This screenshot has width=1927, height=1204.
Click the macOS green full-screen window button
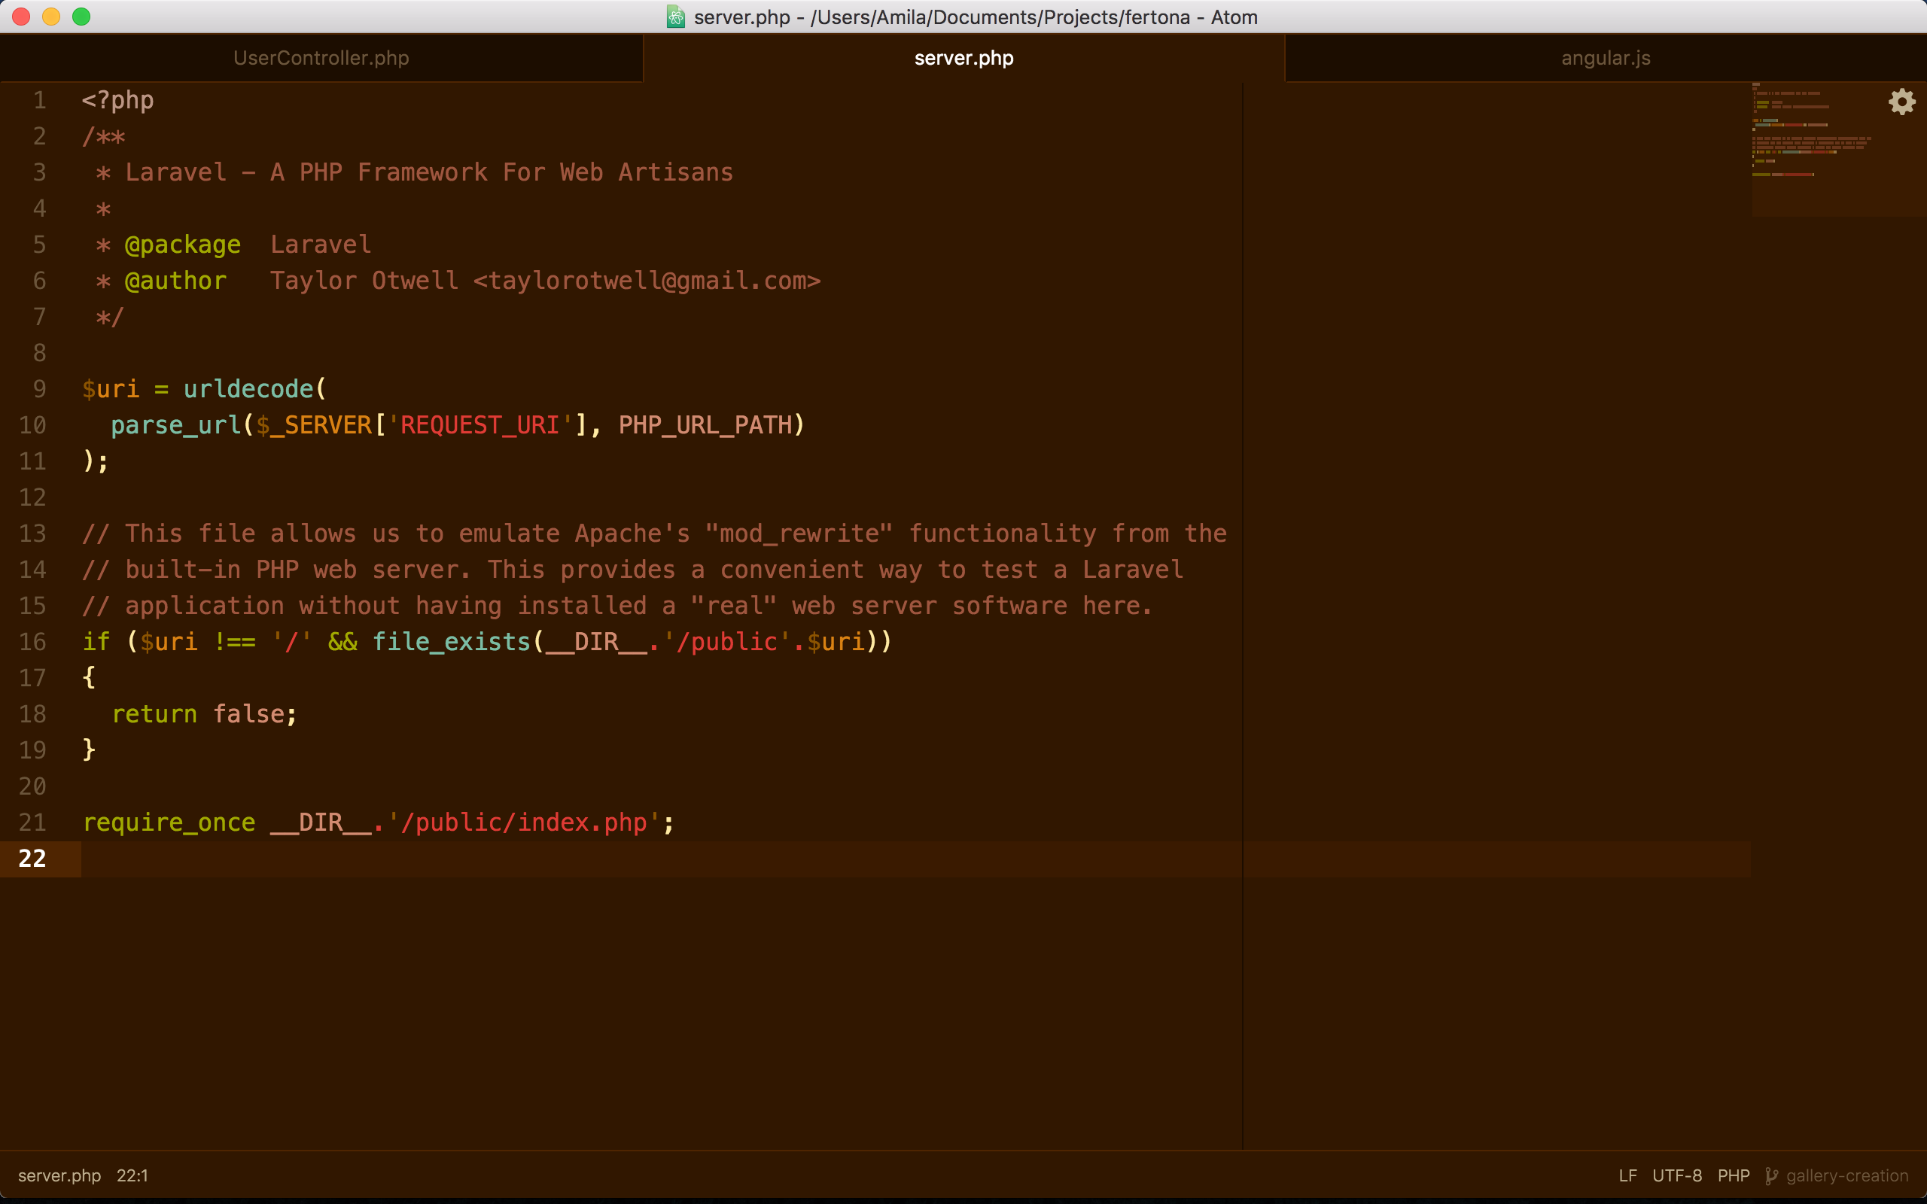[x=81, y=17]
